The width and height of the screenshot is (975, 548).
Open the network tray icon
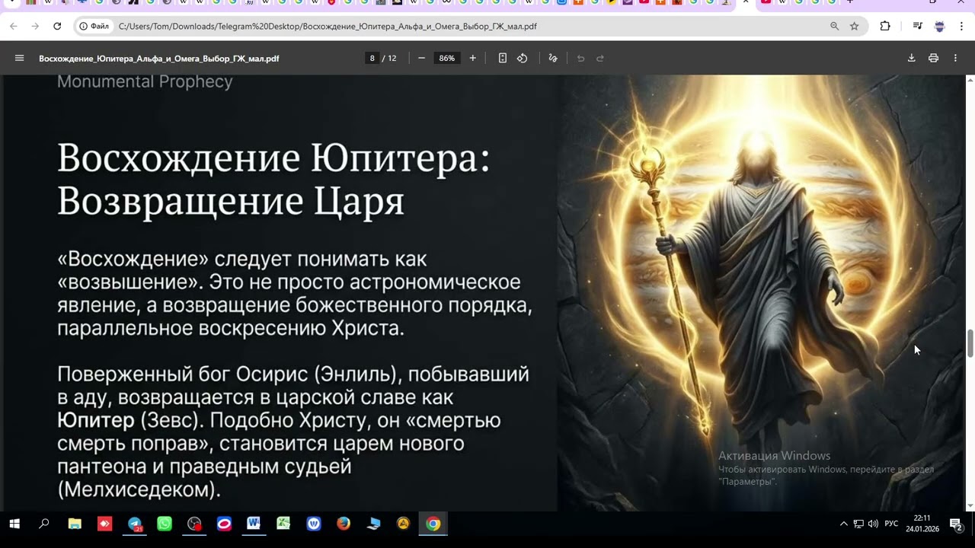(858, 524)
